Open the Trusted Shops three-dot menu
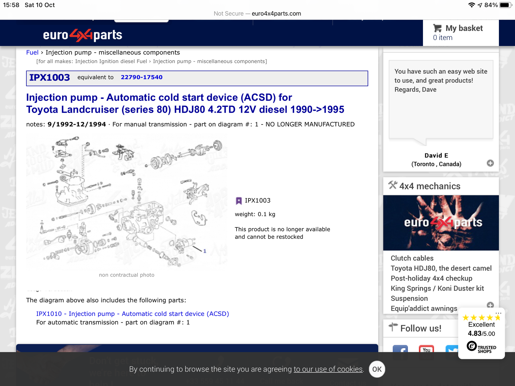This screenshot has height=386, width=515. [x=499, y=313]
